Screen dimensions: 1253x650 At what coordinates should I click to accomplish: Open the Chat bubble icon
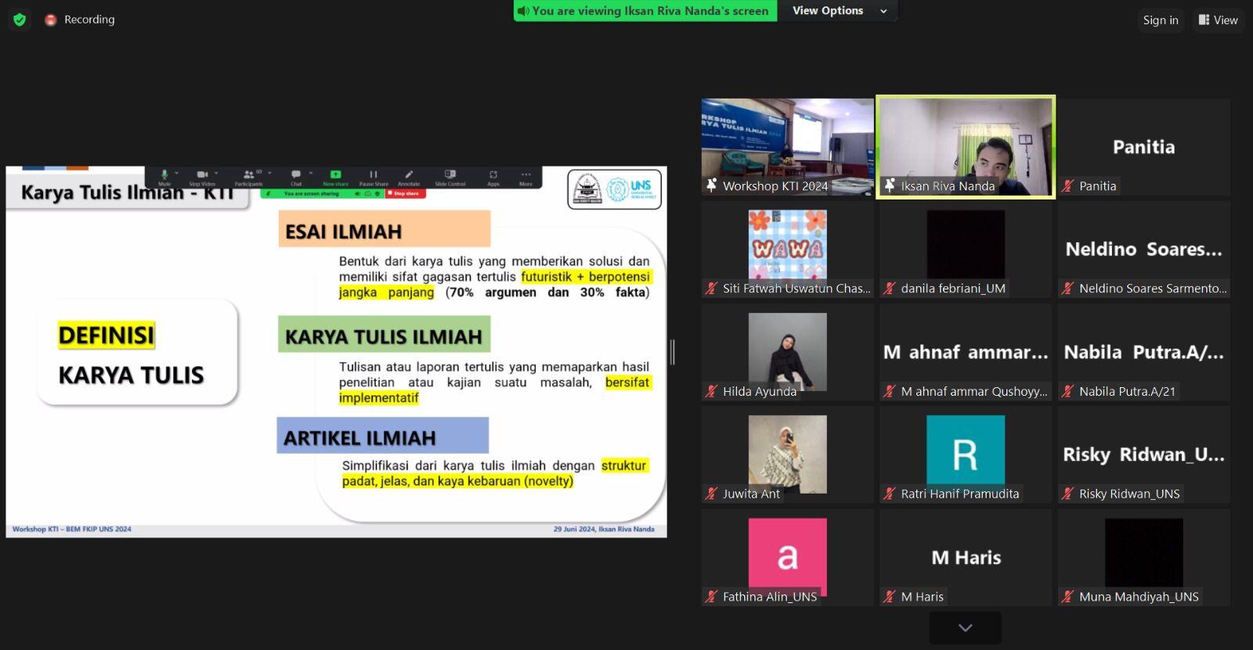point(296,175)
